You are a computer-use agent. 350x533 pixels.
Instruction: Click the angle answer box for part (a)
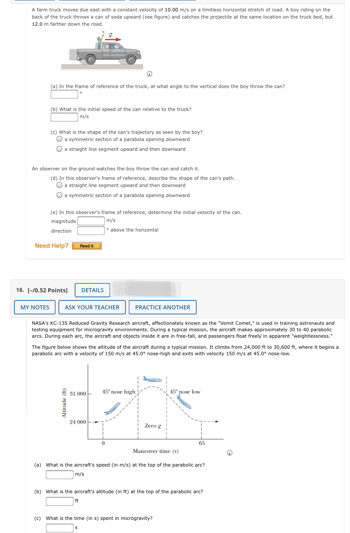(64, 94)
